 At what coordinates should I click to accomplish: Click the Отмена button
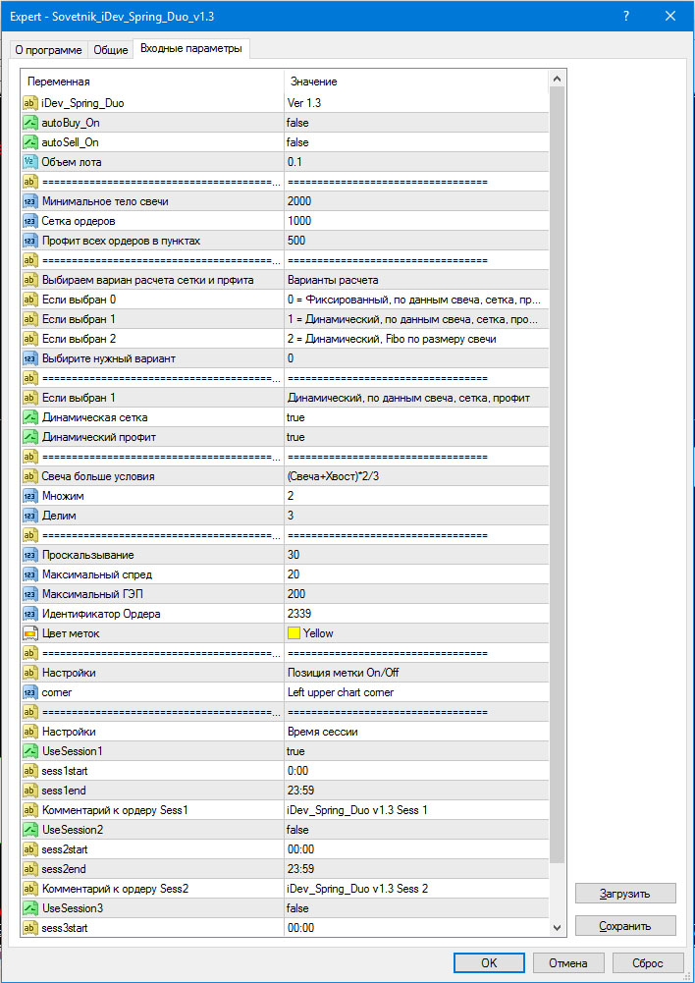(568, 963)
